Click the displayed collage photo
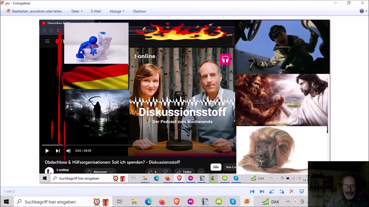The image size is (369, 207). click(x=184, y=101)
